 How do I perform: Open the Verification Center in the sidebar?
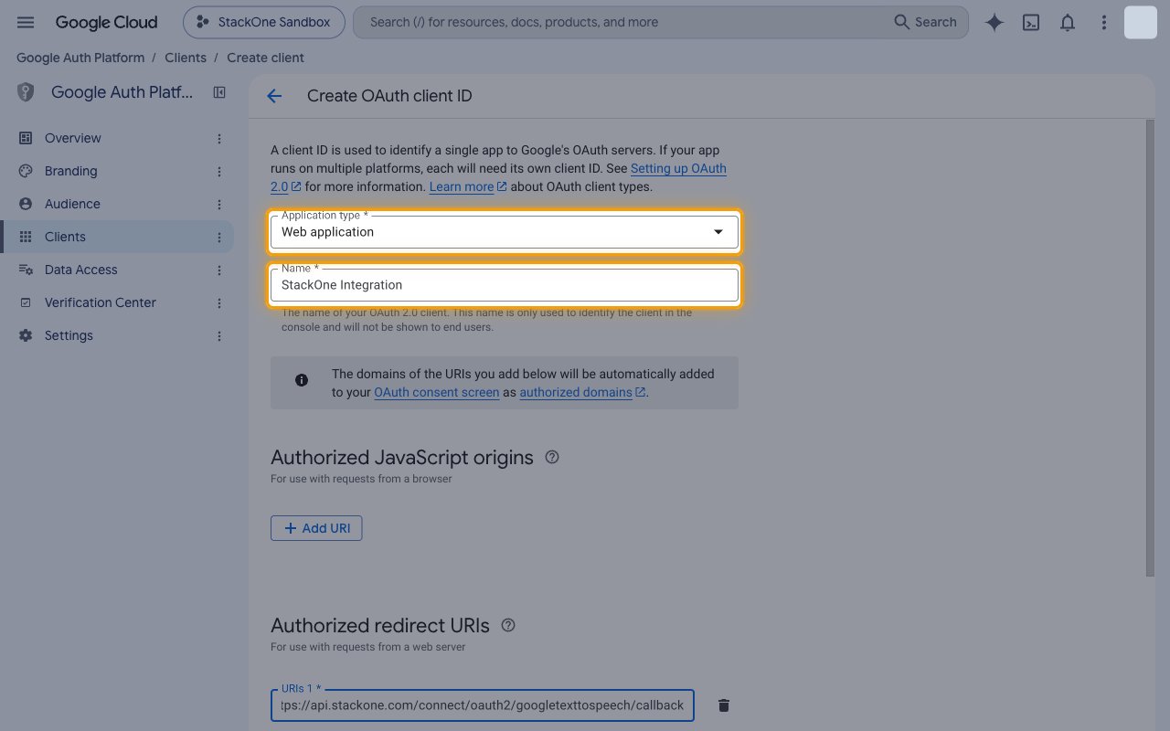pyautogui.click(x=117, y=302)
